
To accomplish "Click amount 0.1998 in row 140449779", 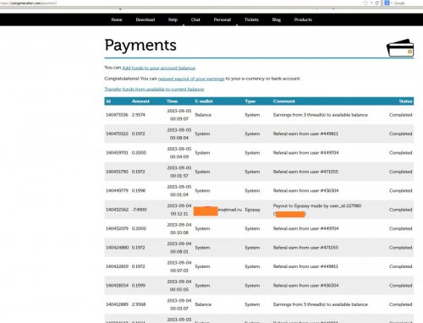I will coord(139,191).
